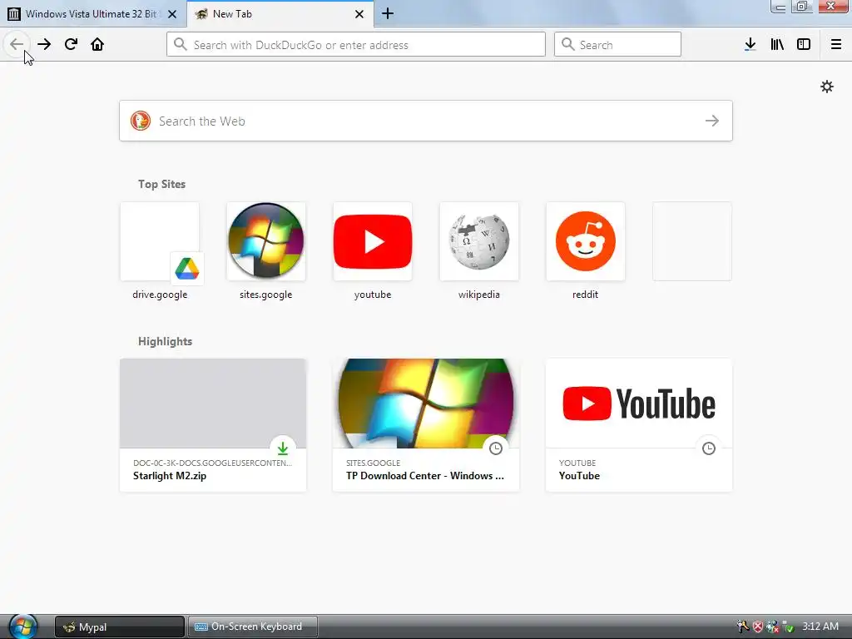Click the green-check tray icon beside the clock
Screen dimensions: 852x639
788,627
